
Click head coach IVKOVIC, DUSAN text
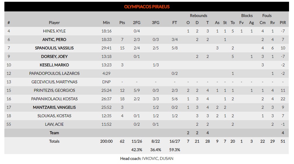pos(157,158)
